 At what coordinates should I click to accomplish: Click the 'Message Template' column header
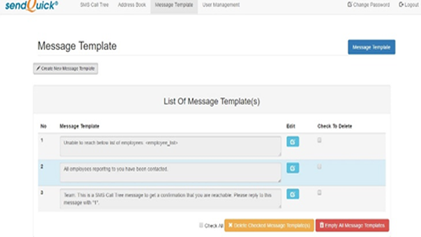(x=79, y=126)
